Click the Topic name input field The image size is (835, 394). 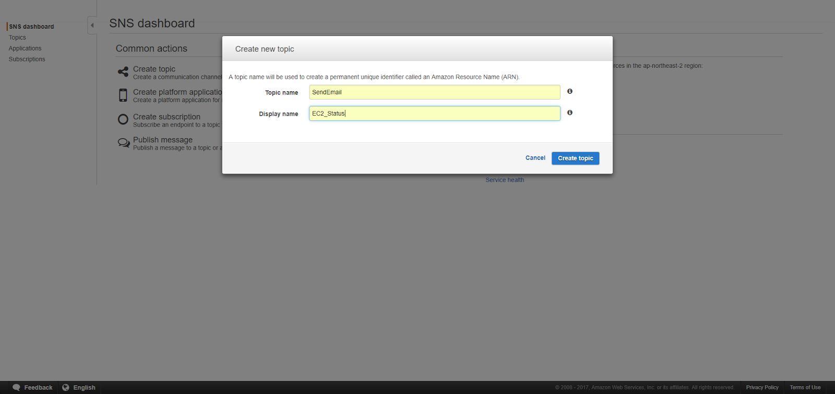point(434,92)
